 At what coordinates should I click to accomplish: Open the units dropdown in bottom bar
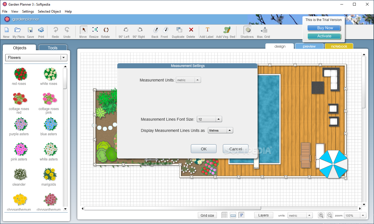point(300,215)
